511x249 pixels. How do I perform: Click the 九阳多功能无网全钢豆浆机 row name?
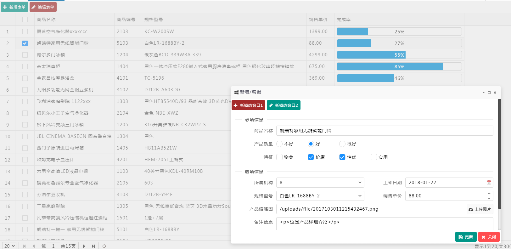point(65,90)
